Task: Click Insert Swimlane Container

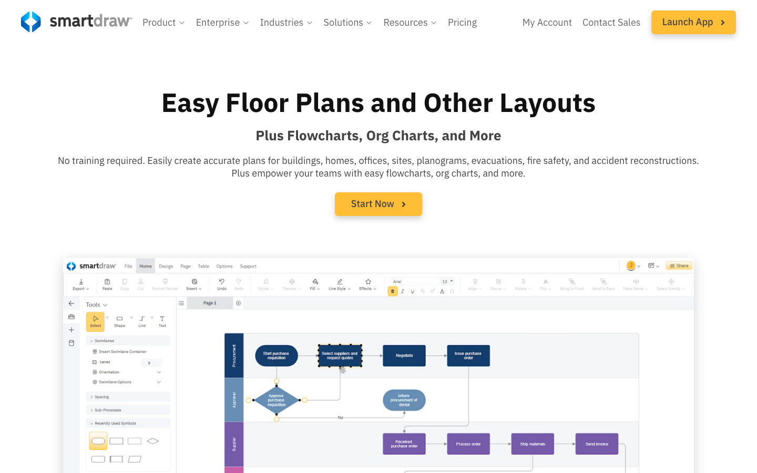Action: tap(119, 352)
